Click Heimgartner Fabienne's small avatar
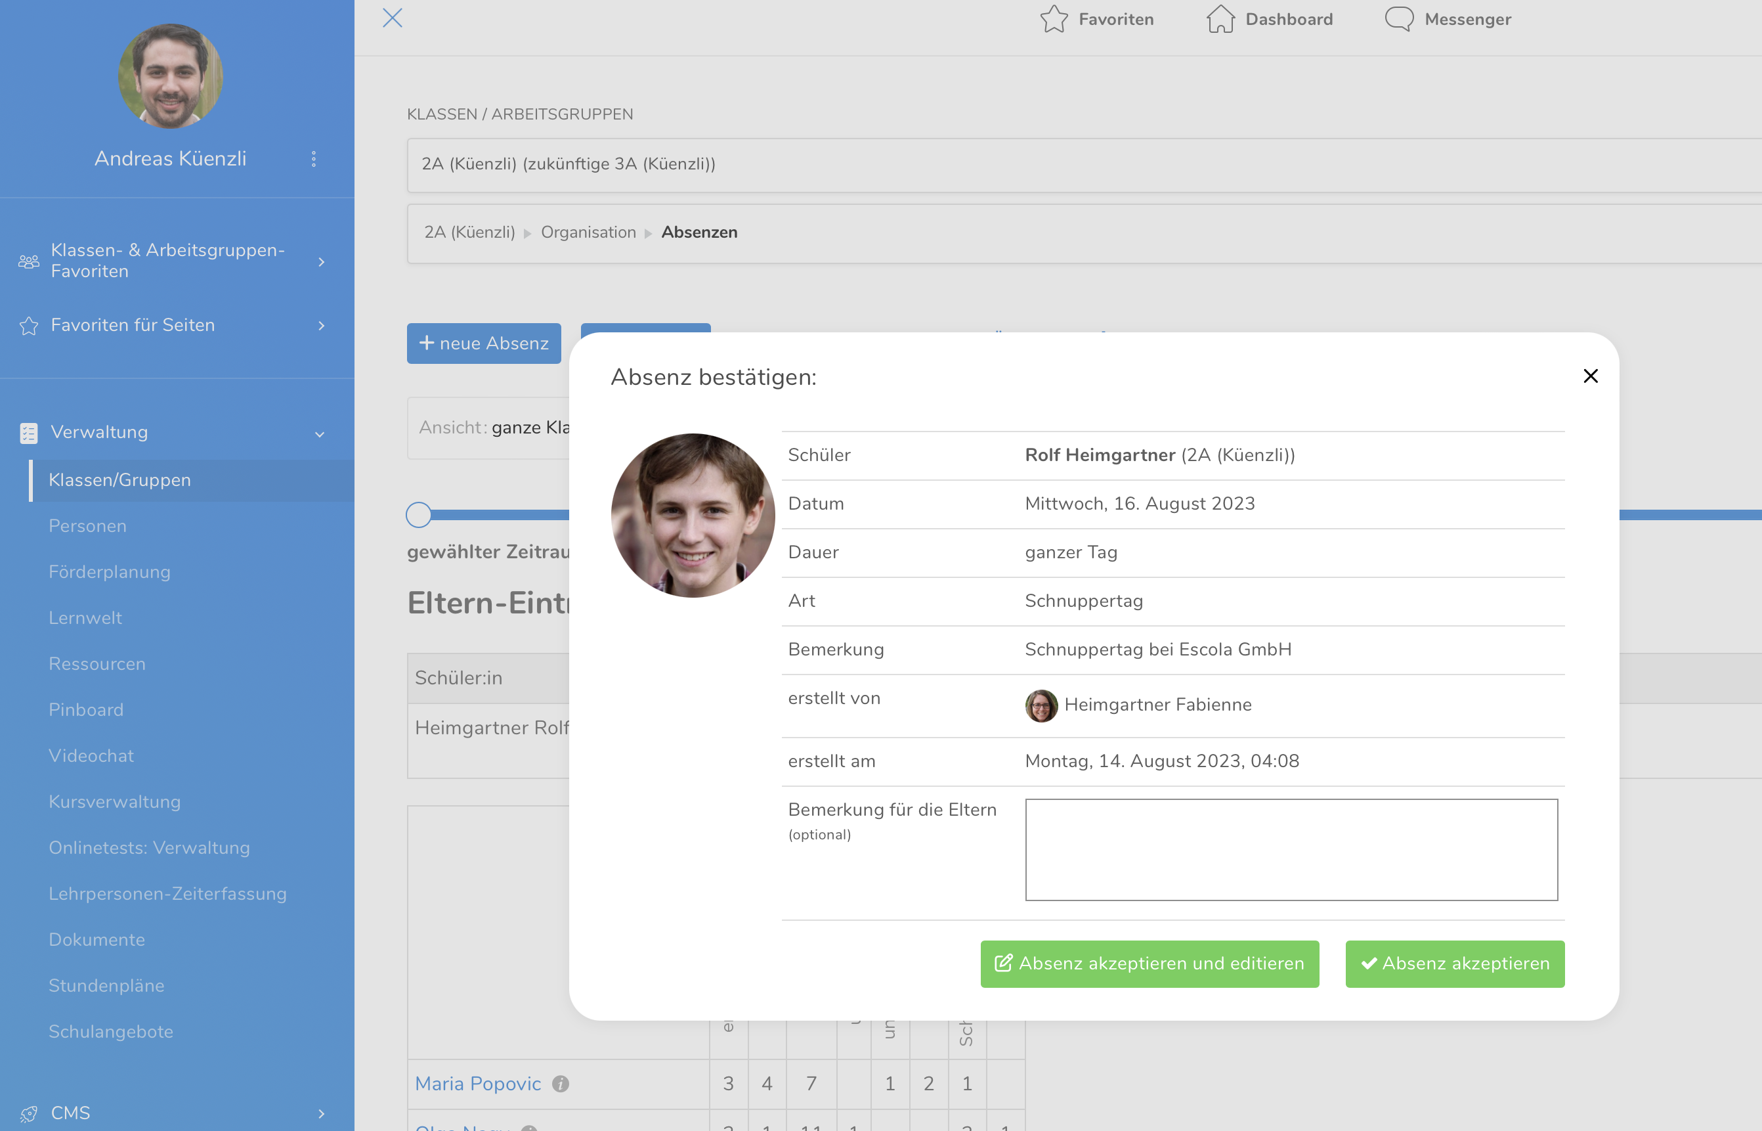This screenshot has width=1762, height=1131. pyautogui.click(x=1041, y=705)
